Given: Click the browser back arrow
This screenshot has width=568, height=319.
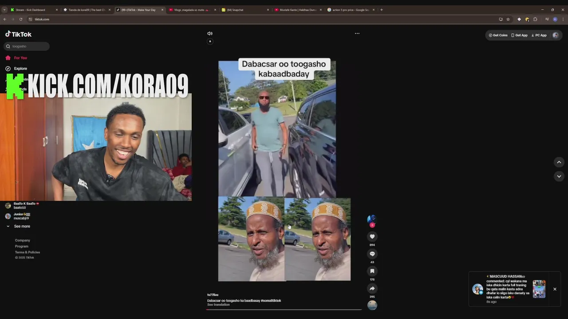Looking at the screenshot, I should click(5, 19).
